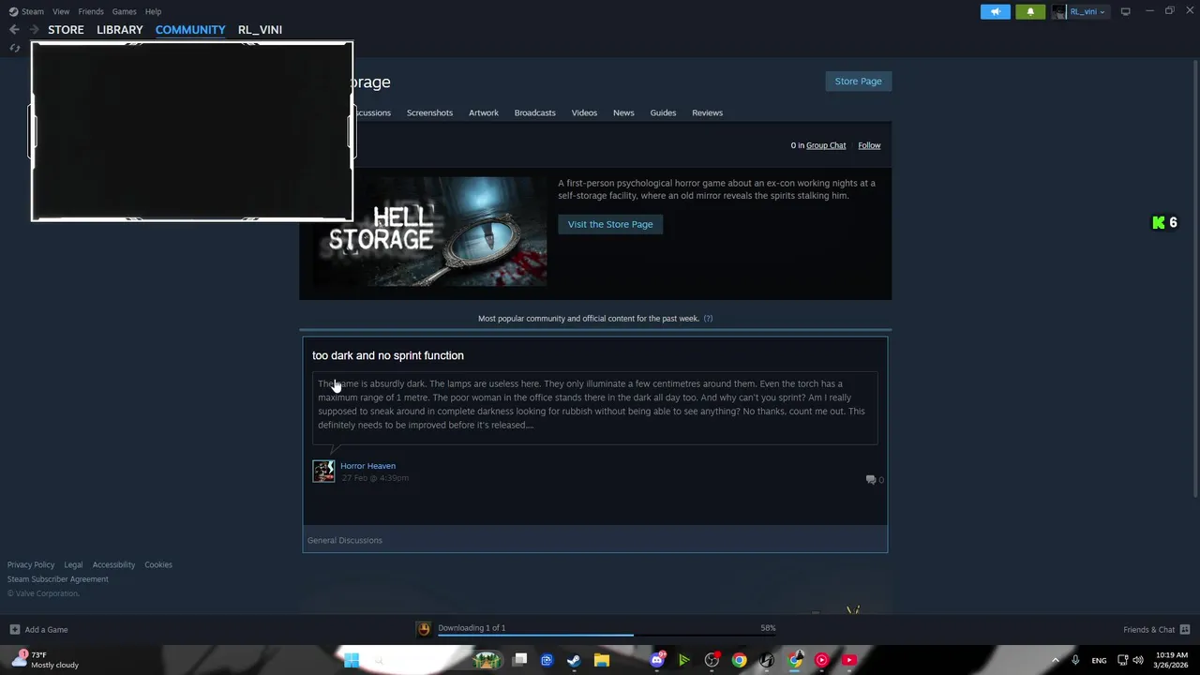Open the taskbar volume control

pos(1138,660)
